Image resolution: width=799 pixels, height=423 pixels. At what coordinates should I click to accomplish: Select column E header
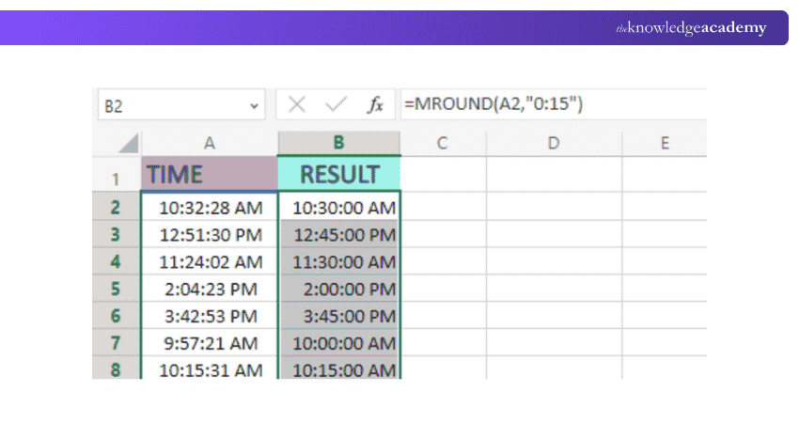click(665, 143)
